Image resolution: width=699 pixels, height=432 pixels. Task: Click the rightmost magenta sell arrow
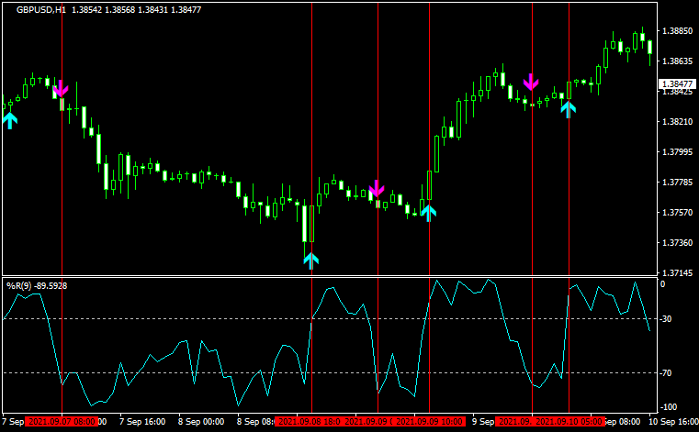(x=531, y=82)
